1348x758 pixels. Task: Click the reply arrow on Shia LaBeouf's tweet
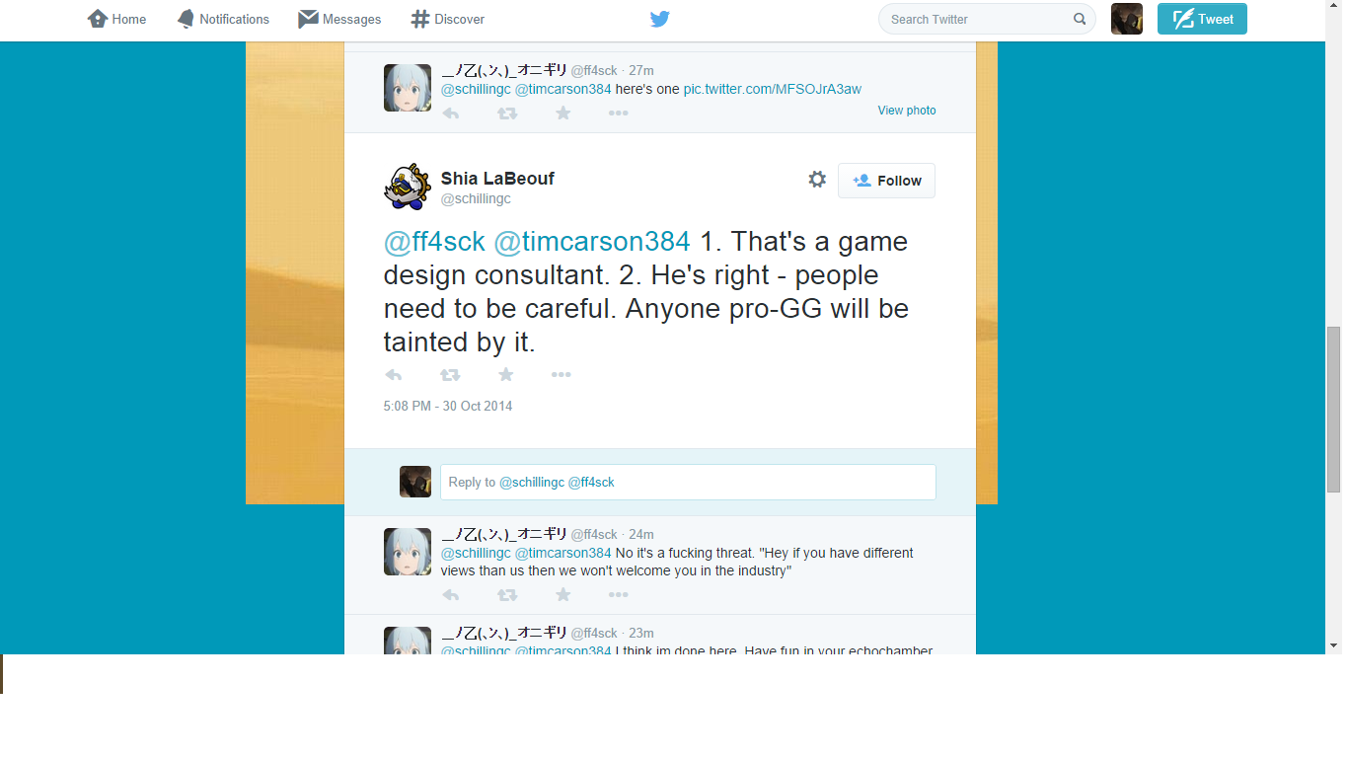tap(394, 375)
